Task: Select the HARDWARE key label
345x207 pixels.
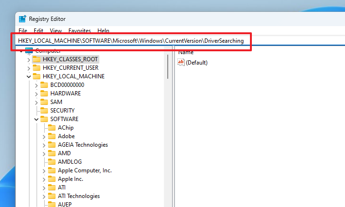Action: point(66,94)
